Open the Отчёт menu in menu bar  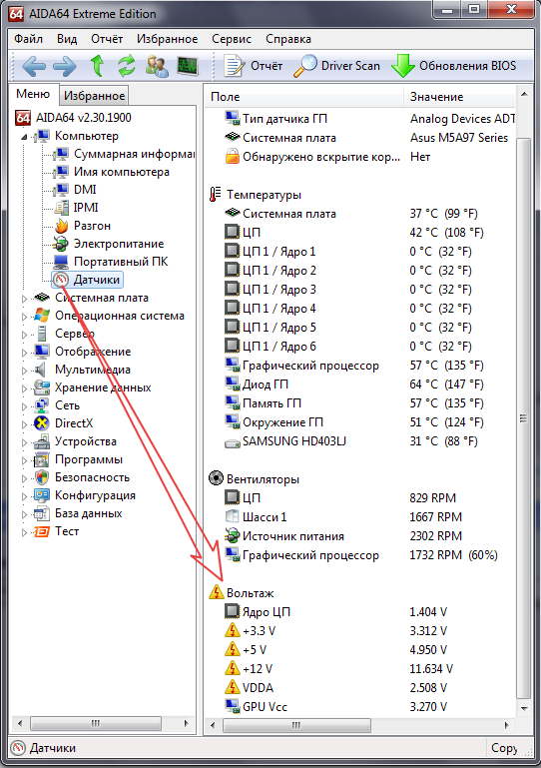point(107,39)
